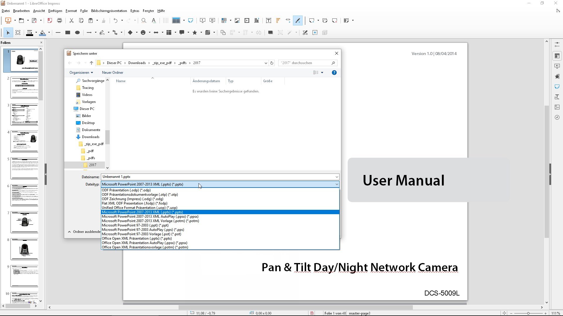Navigate to Downloads folder
Screen dimensions: 563x316
pos(91,137)
